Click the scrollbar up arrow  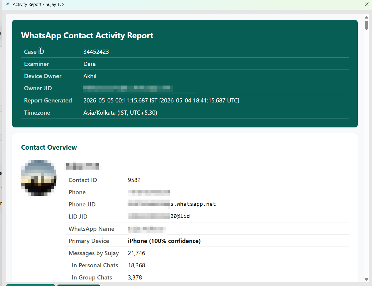pyautogui.click(x=366, y=17)
